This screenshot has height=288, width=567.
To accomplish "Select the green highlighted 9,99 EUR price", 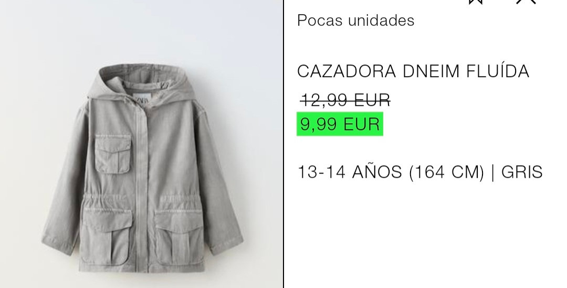I will pos(340,124).
